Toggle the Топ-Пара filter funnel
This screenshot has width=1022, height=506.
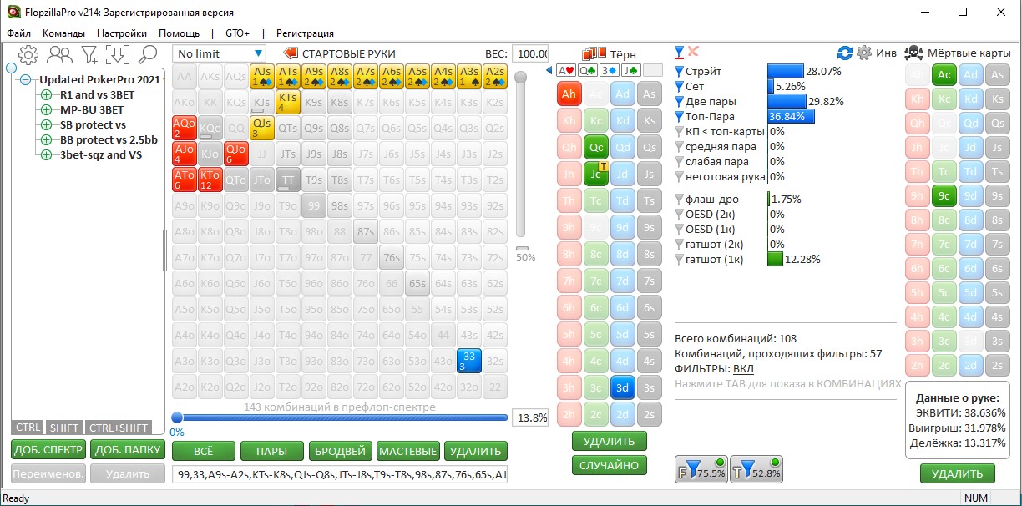(x=679, y=117)
